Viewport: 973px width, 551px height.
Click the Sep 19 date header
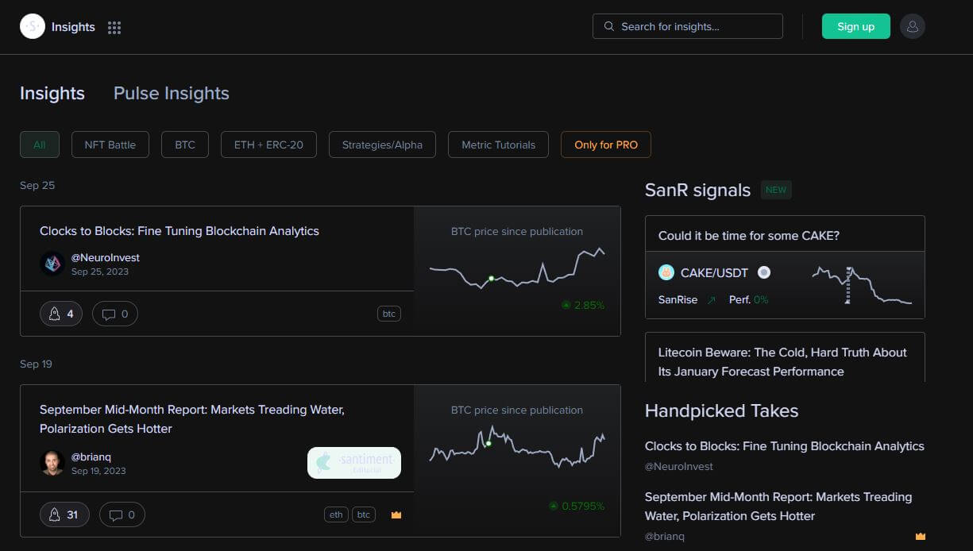click(37, 364)
